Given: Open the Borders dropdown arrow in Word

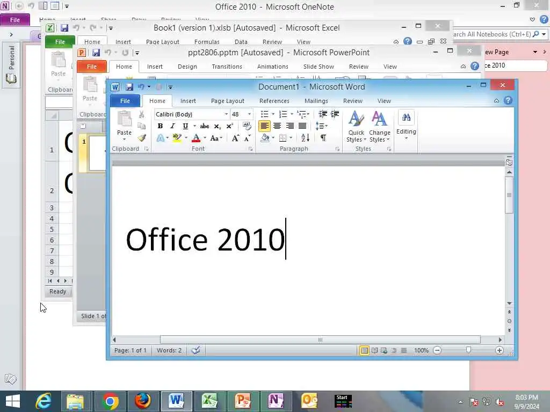Looking at the screenshot, I should pos(291,138).
